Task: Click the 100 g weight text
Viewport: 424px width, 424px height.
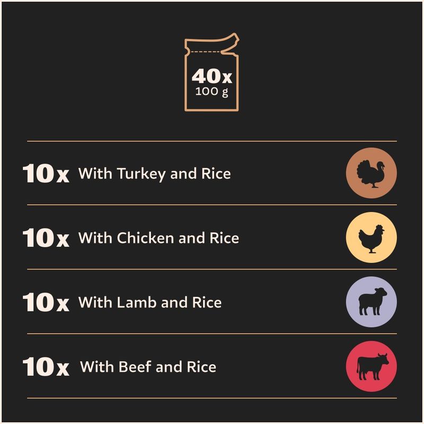Action: pyautogui.click(x=211, y=92)
